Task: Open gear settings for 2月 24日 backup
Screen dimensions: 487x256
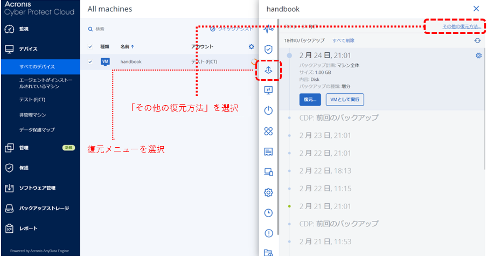Action: coord(478,56)
